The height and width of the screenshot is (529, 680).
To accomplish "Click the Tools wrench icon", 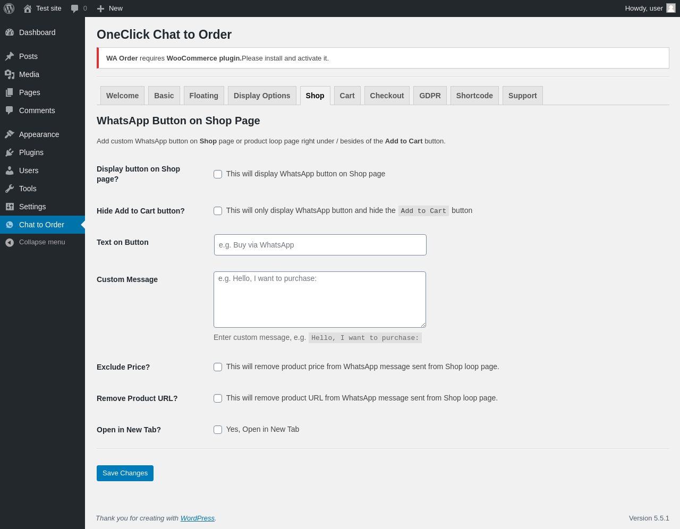I will pyautogui.click(x=10, y=189).
